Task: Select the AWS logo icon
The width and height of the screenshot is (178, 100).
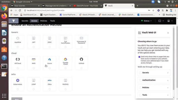Action: coord(34,59)
